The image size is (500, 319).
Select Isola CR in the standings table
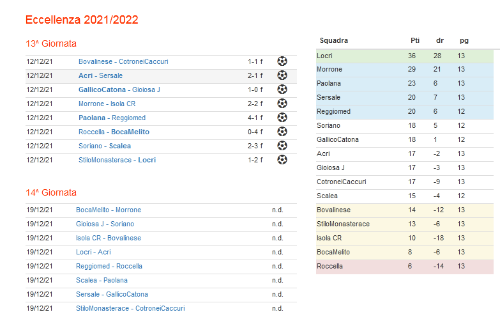pos(329,238)
